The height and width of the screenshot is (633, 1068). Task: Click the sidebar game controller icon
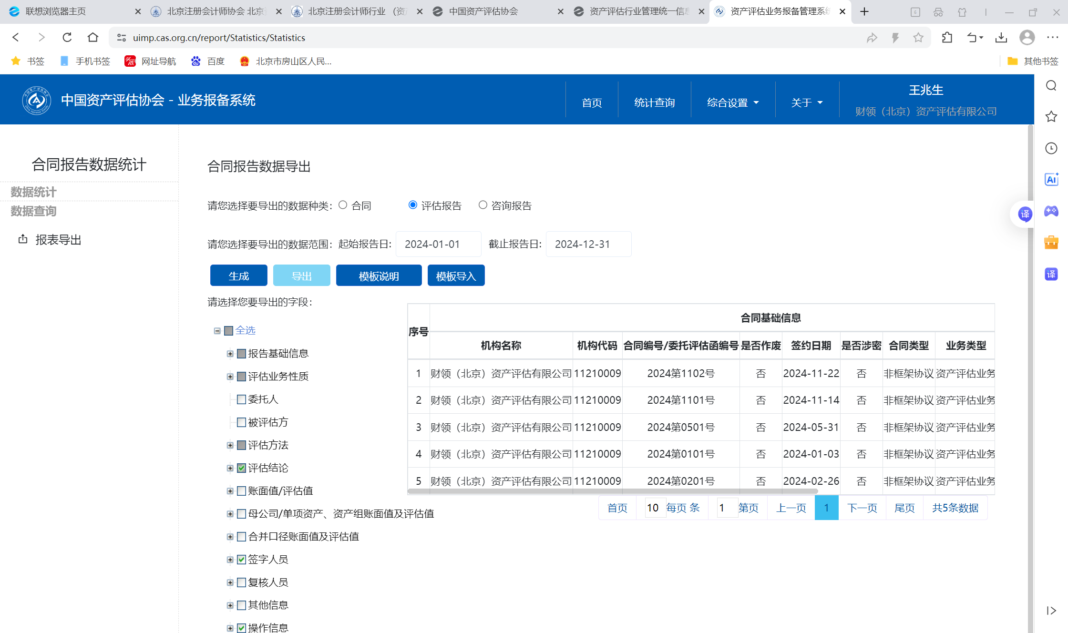pos(1051,211)
